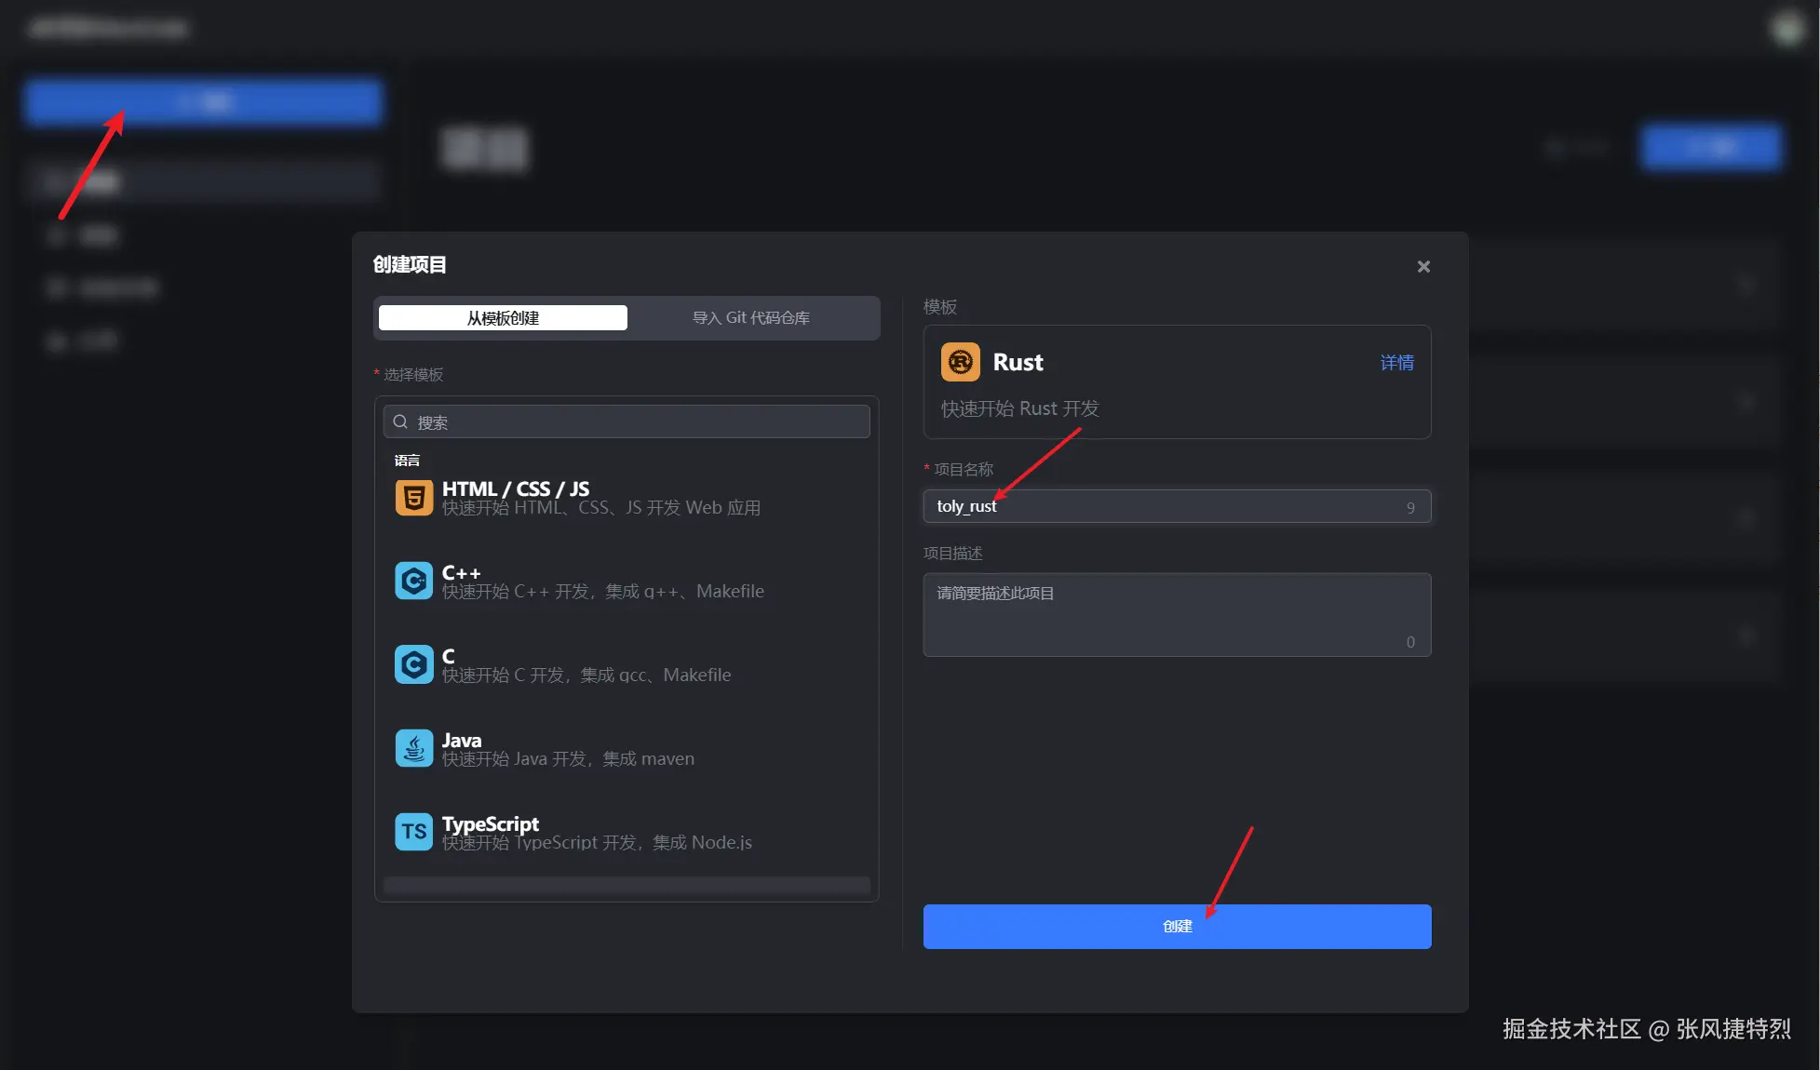1820x1070 pixels.
Task: Click the user avatar at top right
Action: pos(1786,29)
